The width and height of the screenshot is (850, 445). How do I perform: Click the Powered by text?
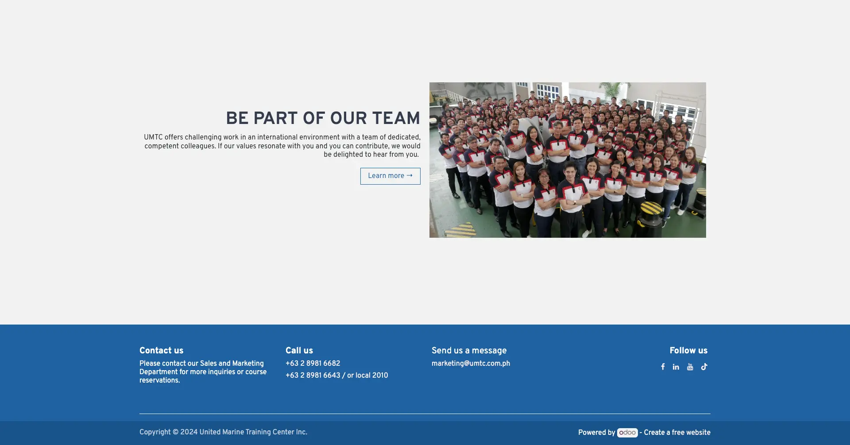click(x=597, y=433)
